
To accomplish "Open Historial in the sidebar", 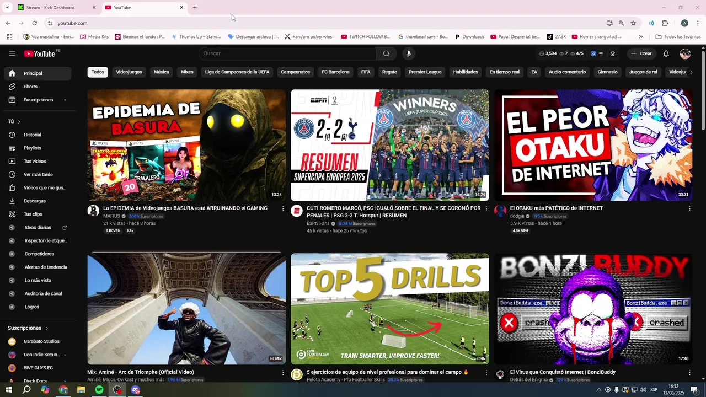I will point(38,135).
